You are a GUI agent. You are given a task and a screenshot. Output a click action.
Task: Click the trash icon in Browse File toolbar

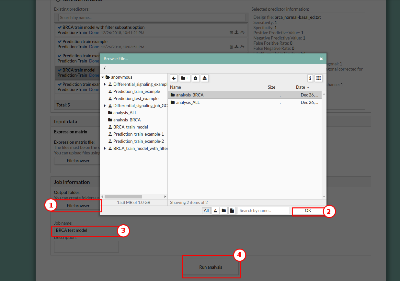[195, 78]
